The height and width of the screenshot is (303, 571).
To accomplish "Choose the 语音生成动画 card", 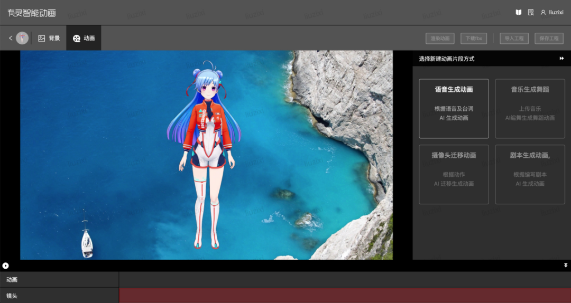I will coord(454,109).
